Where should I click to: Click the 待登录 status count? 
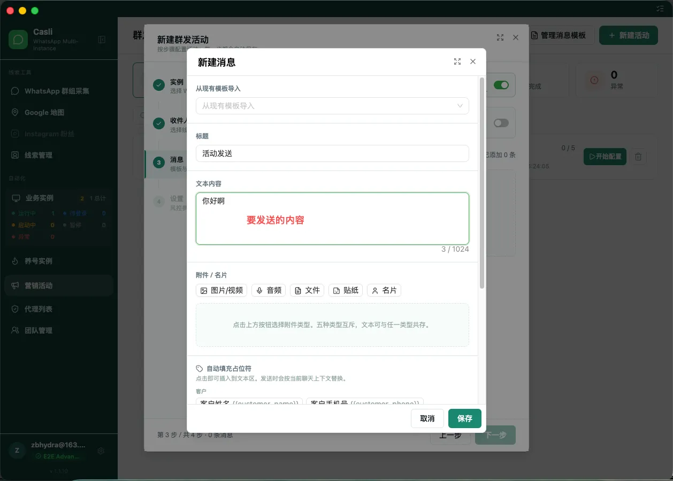pos(84,213)
